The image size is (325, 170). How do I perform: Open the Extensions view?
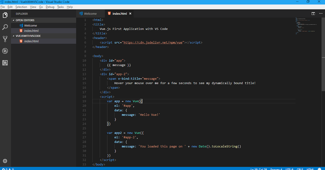click(x=5, y=63)
